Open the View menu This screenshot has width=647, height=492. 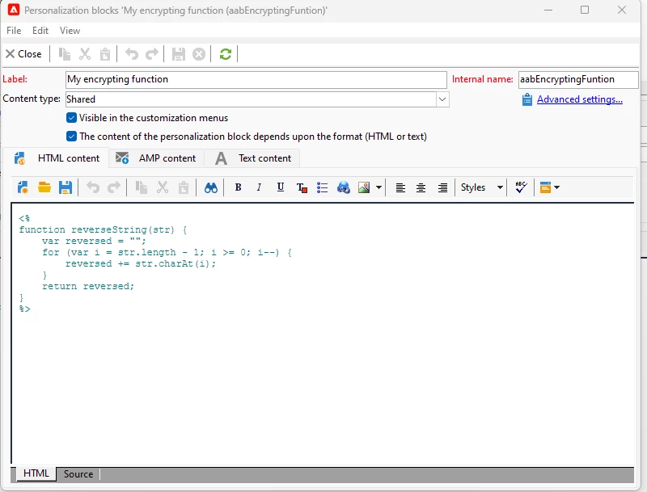pyautogui.click(x=70, y=31)
